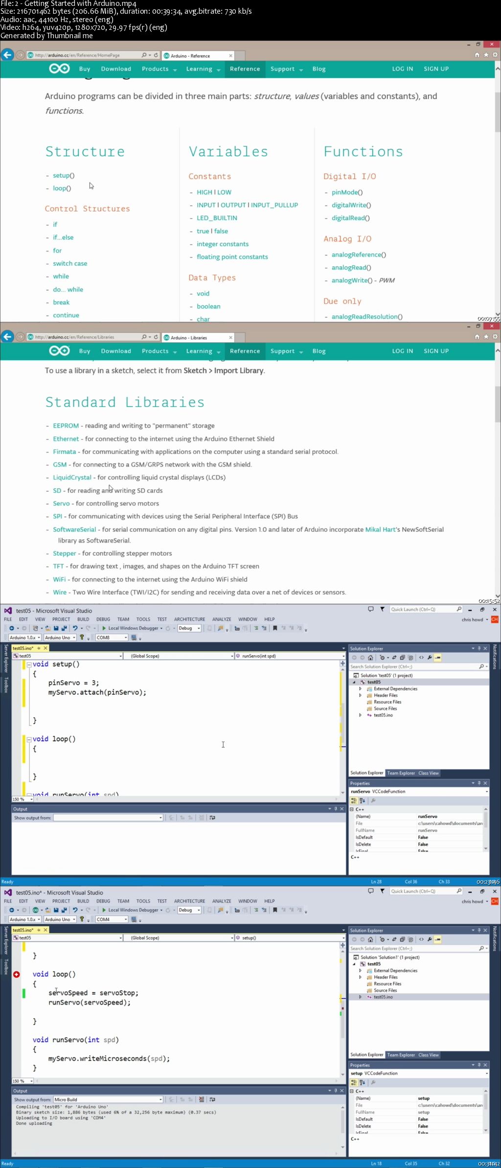This screenshot has width=501, height=1168.
Task: Click Show All Files icon in COM4 Solution Explorer
Action: [410, 939]
